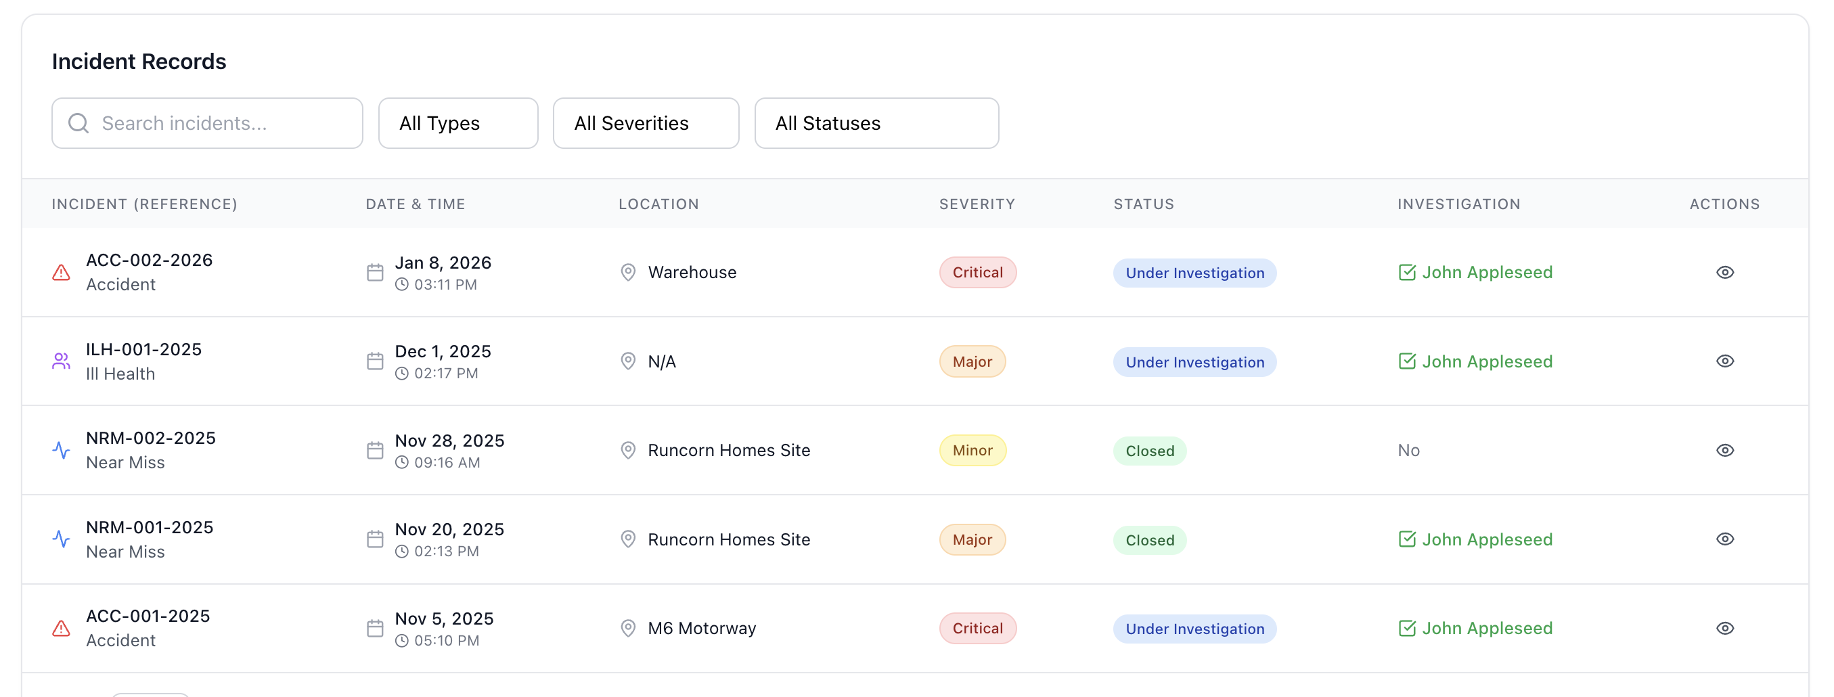Expand the All Severities dropdown
The width and height of the screenshot is (1834, 697).
pyautogui.click(x=646, y=123)
